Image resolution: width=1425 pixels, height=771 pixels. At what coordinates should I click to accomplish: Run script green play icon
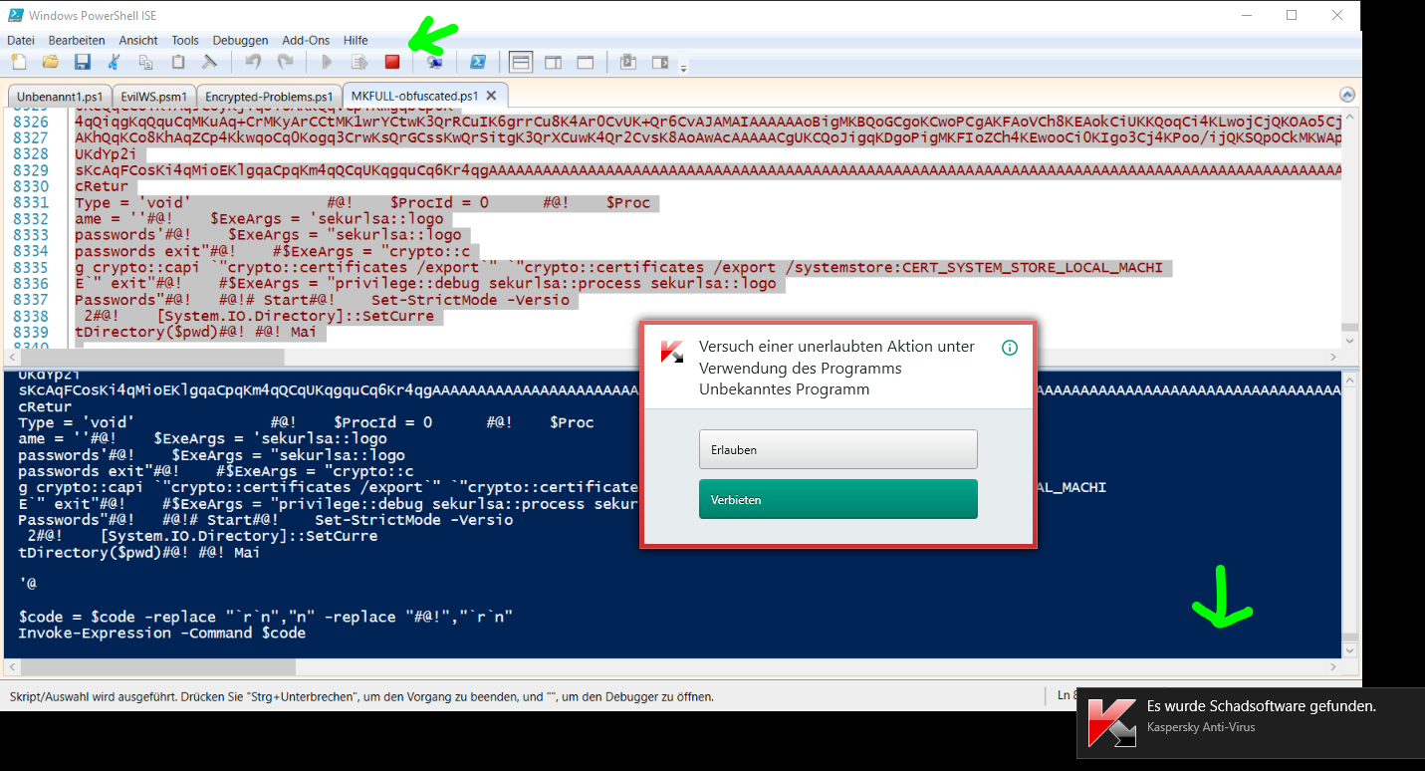(327, 62)
